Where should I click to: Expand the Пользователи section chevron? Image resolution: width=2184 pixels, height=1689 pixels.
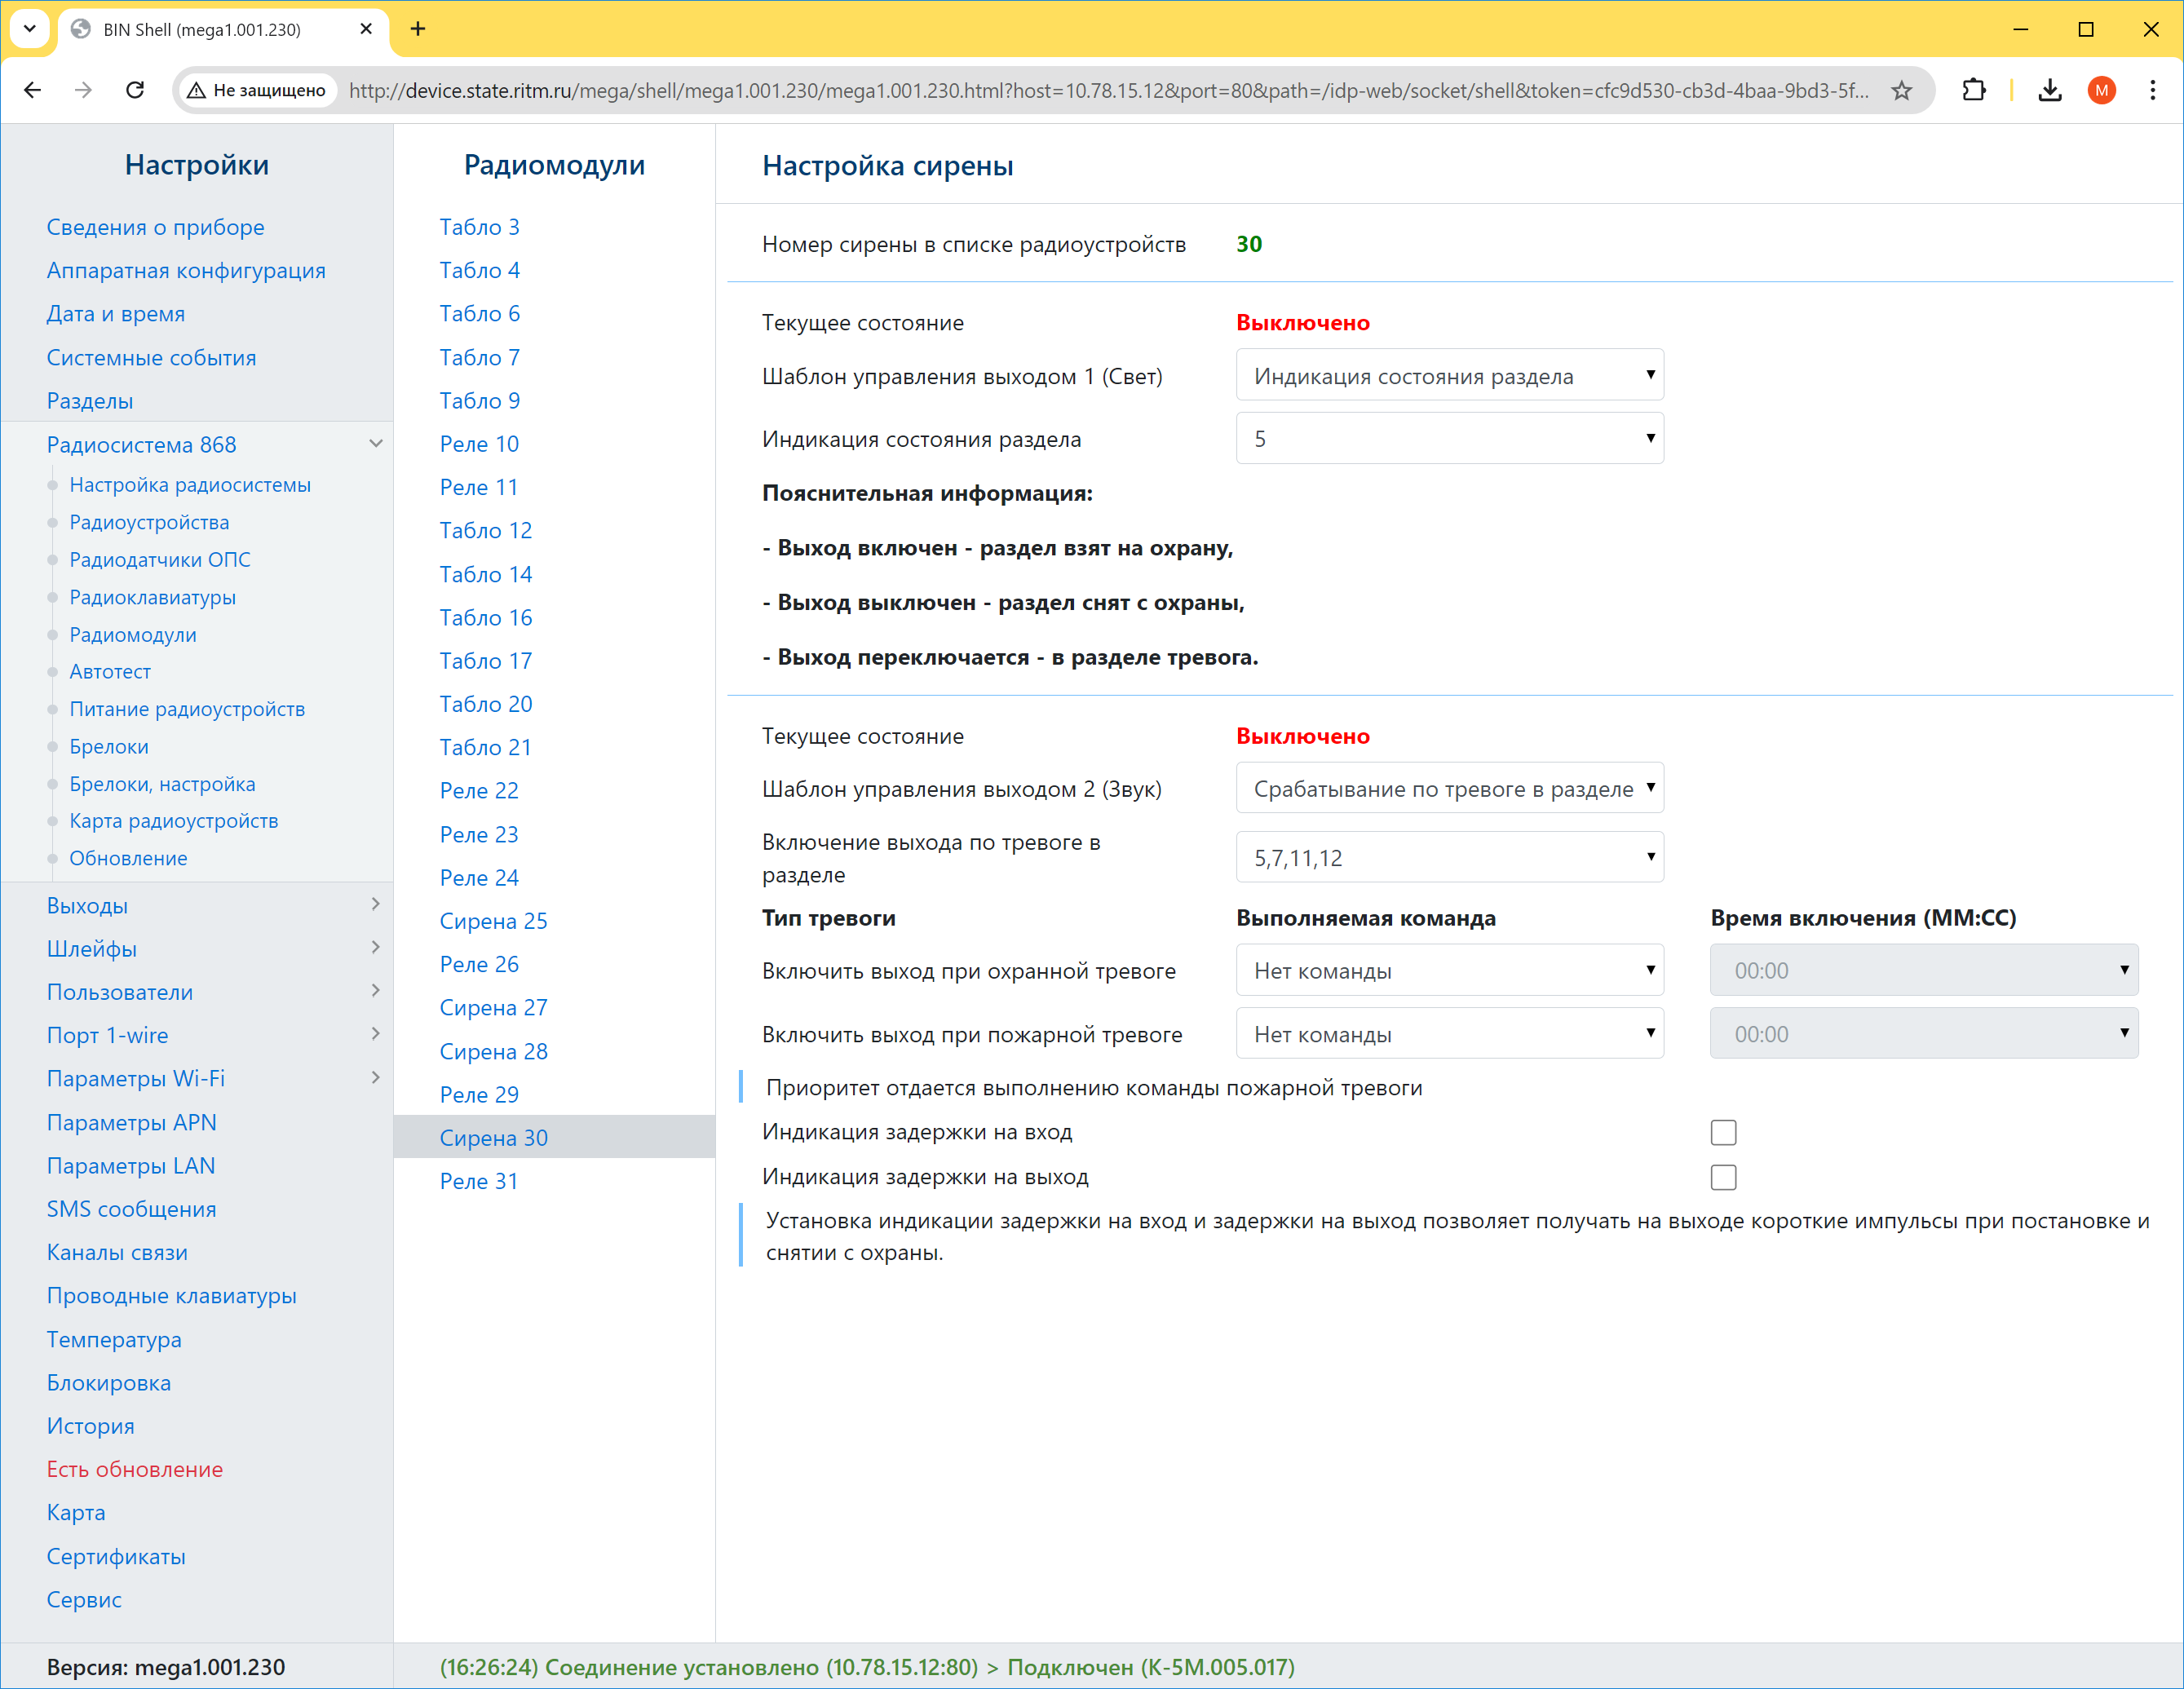coord(375,991)
